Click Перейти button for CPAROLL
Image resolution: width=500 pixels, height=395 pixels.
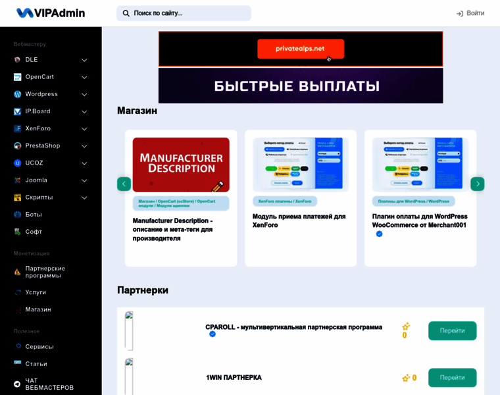(x=452, y=330)
